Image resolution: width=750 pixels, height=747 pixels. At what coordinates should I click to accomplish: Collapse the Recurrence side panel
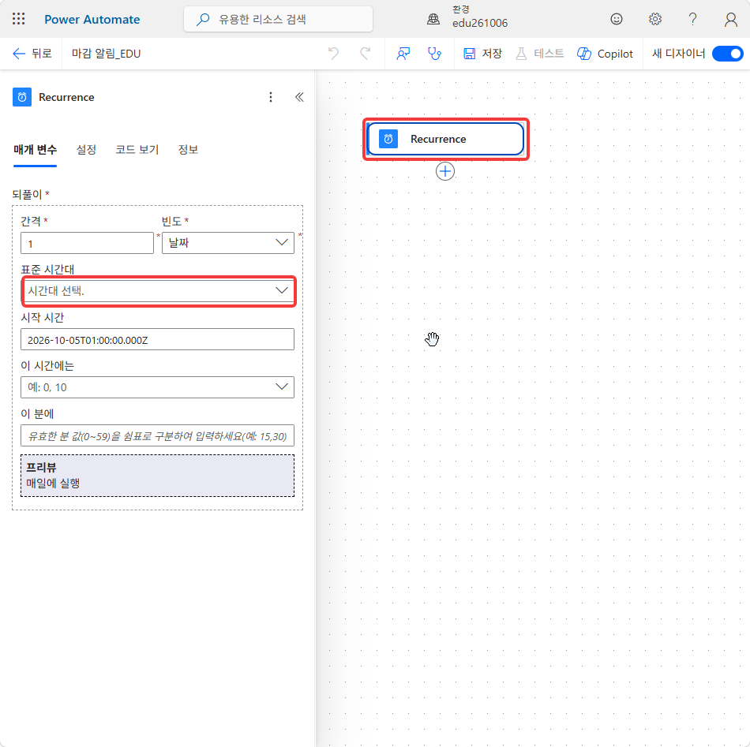tap(299, 97)
